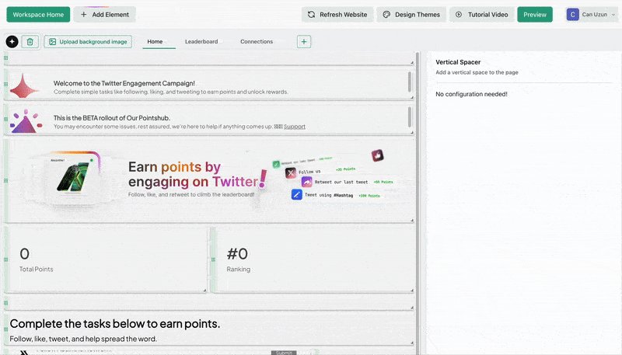
Task: Click the scrollbar inside the BETA banner
Action: (410, 117)
